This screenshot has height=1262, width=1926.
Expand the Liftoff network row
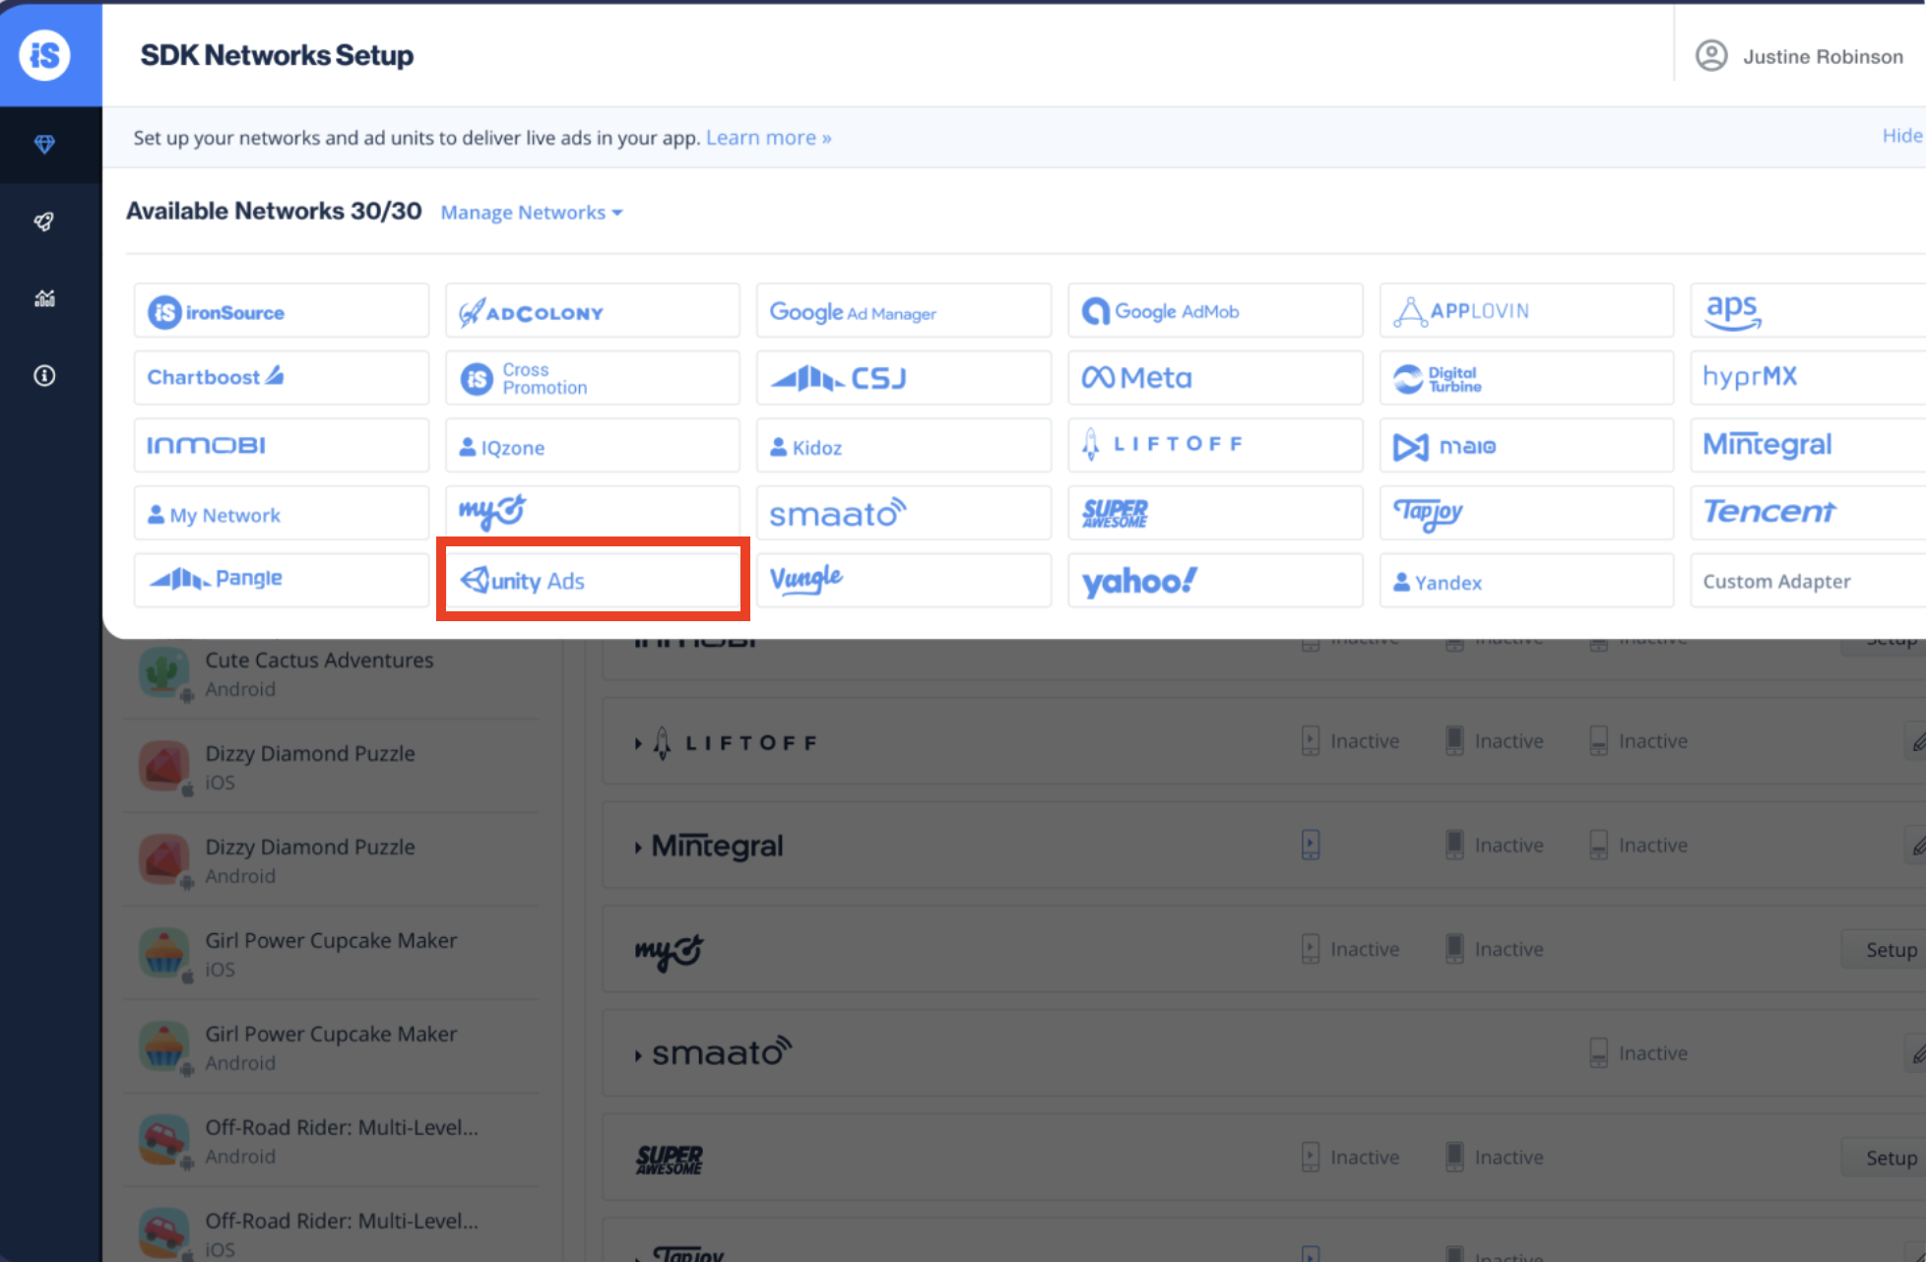pos(638,743)
